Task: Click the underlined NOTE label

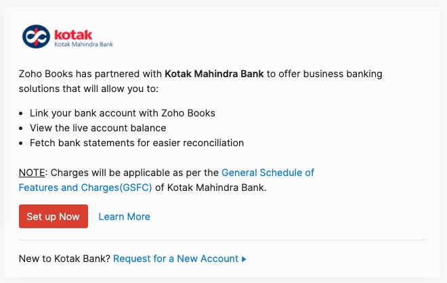Action: click(32, 173)
